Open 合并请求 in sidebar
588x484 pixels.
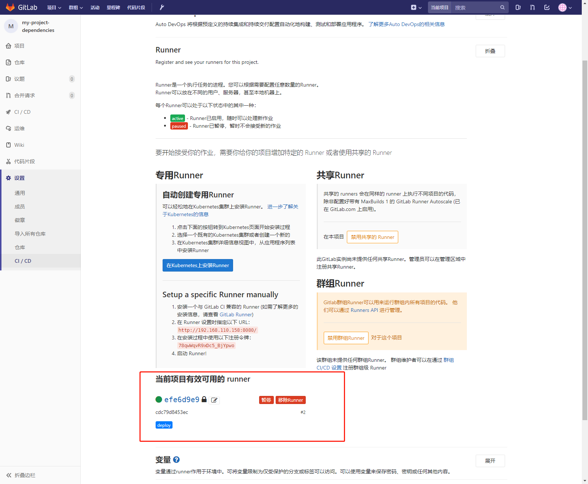(24, 95)
